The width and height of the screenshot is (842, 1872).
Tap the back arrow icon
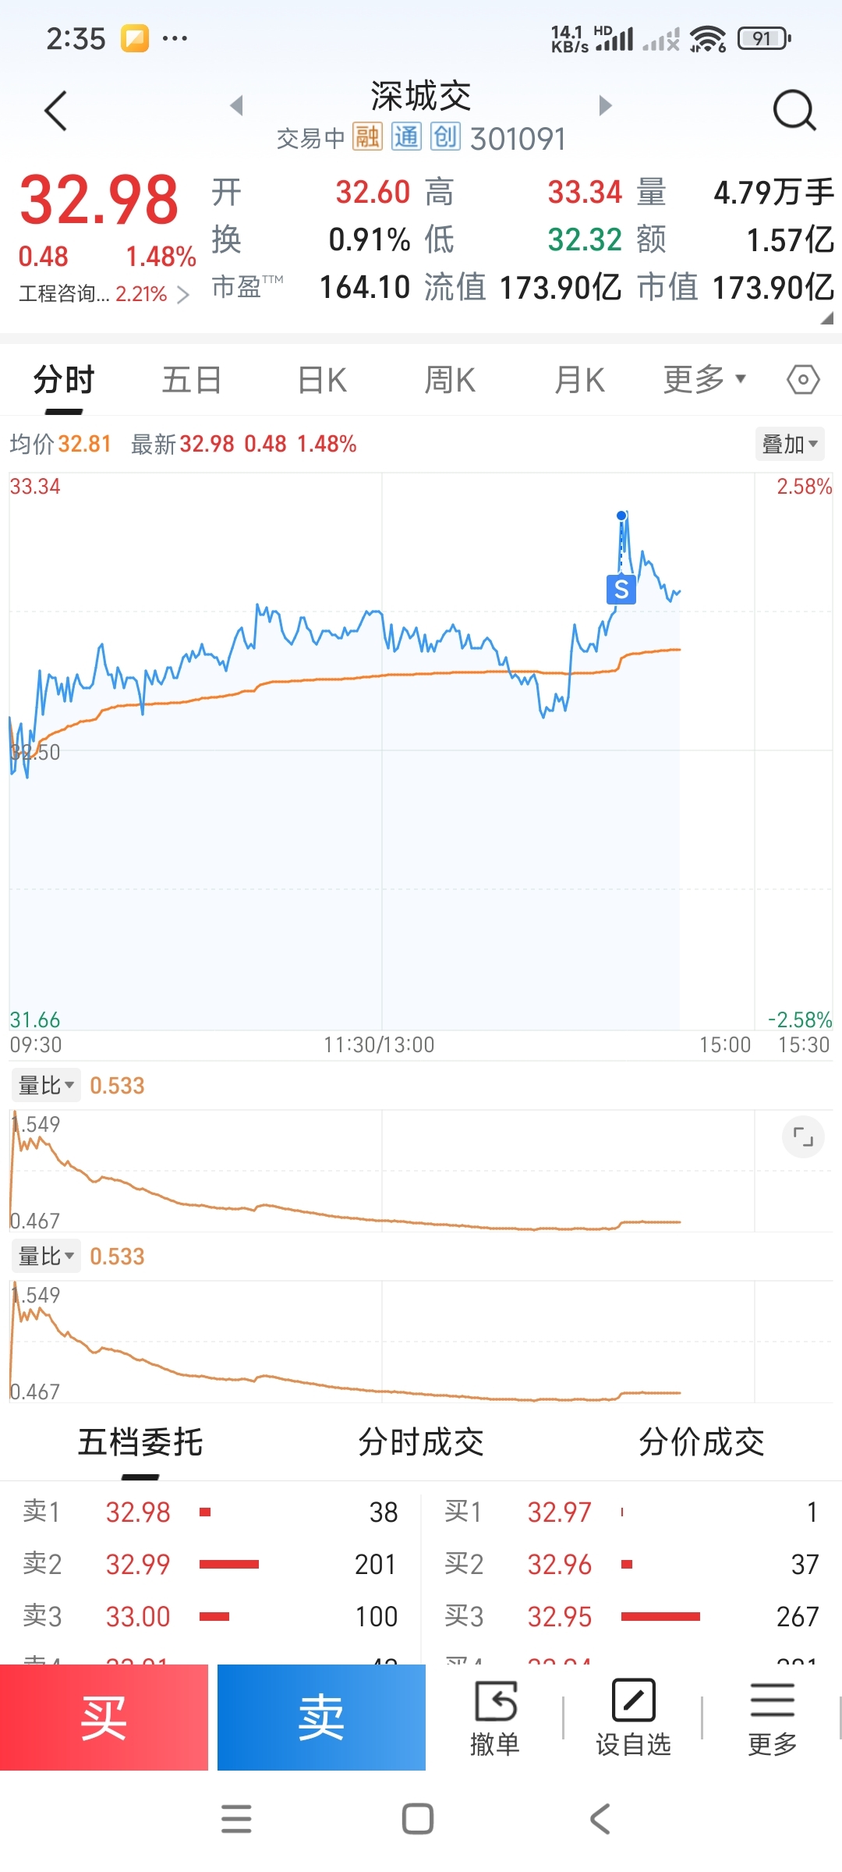coord(55,110)
